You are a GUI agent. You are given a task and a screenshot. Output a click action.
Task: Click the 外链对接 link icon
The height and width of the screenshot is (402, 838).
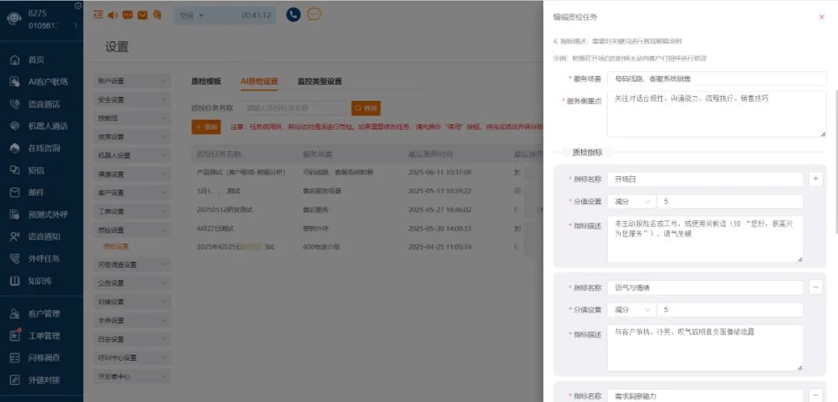[x=15, y=380]
